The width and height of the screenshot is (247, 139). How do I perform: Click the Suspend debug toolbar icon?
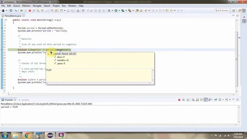[25, 10]
